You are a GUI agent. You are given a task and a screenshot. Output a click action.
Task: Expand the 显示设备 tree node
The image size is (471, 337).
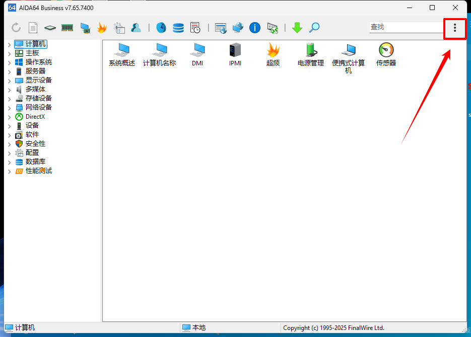point(9,80)
